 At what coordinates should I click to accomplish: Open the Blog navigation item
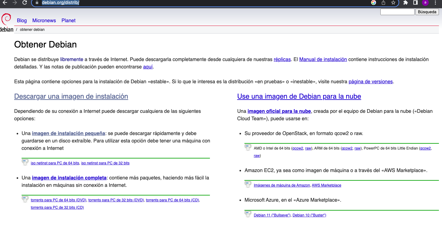22,21
